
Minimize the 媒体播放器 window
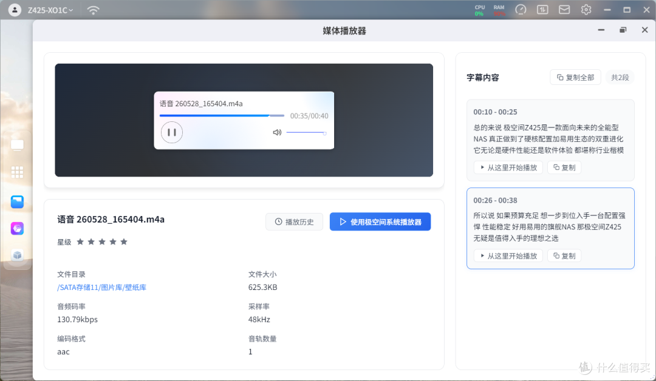601,30
